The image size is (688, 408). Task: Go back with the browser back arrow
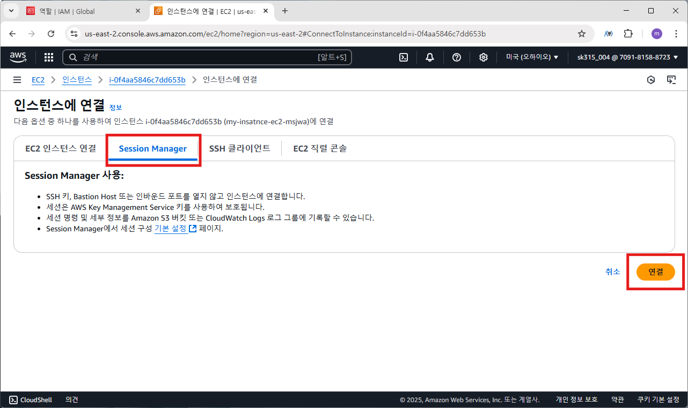point(12,34)
